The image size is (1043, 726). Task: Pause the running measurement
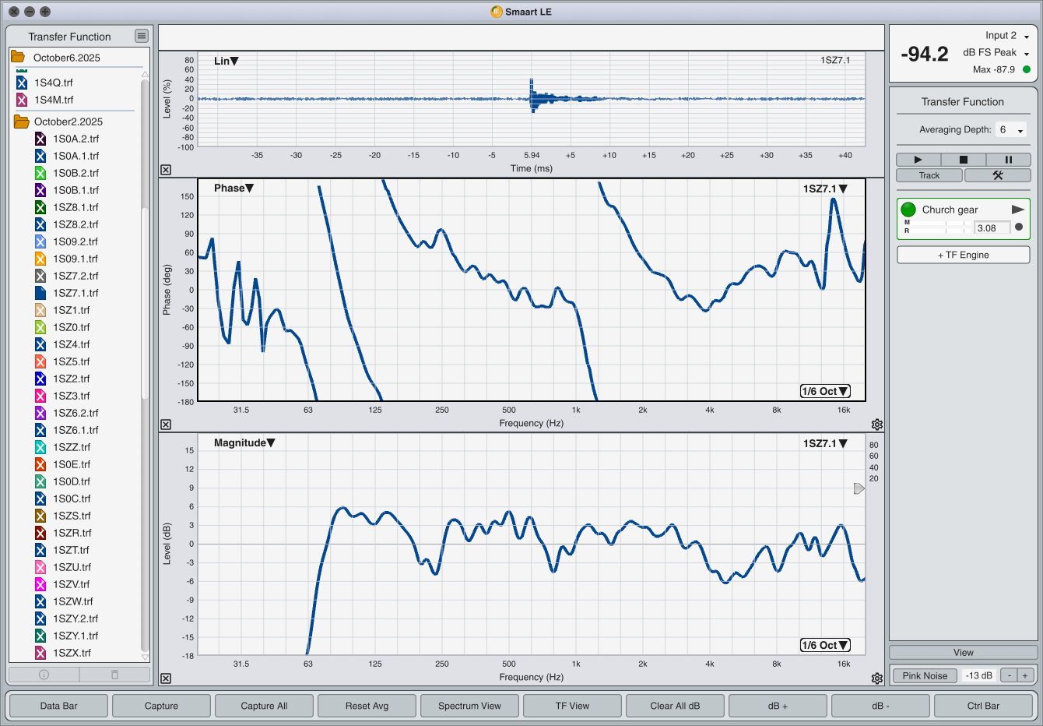1008,160
